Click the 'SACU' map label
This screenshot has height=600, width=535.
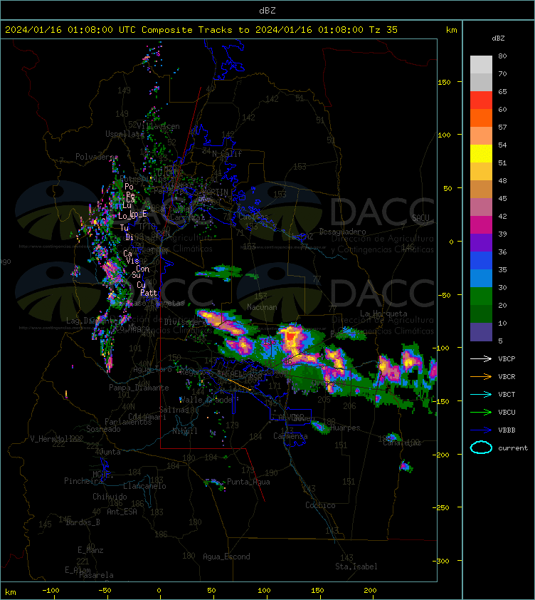(420, 218)
